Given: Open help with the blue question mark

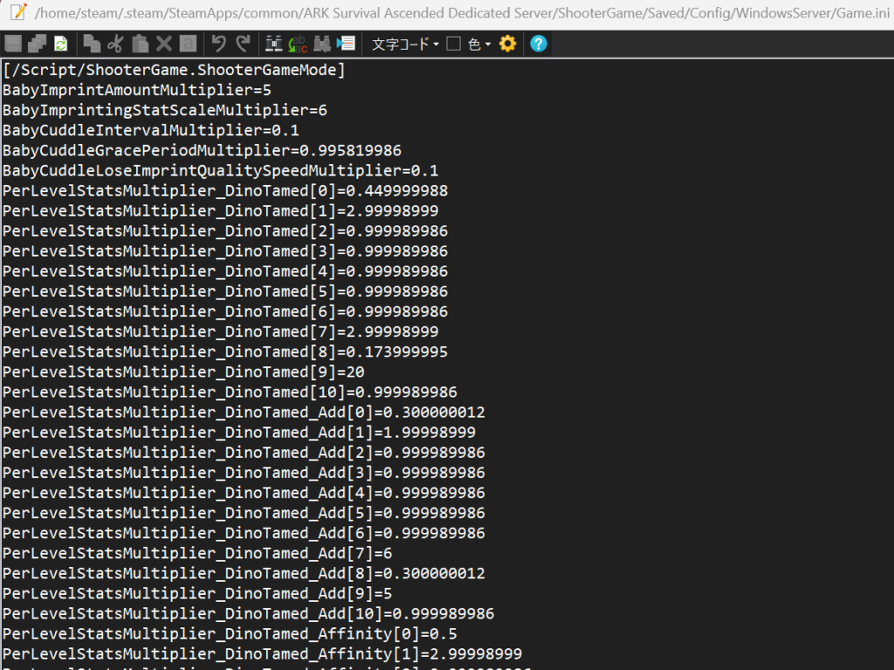Looking at the screenshot, I should click(539, 44).
